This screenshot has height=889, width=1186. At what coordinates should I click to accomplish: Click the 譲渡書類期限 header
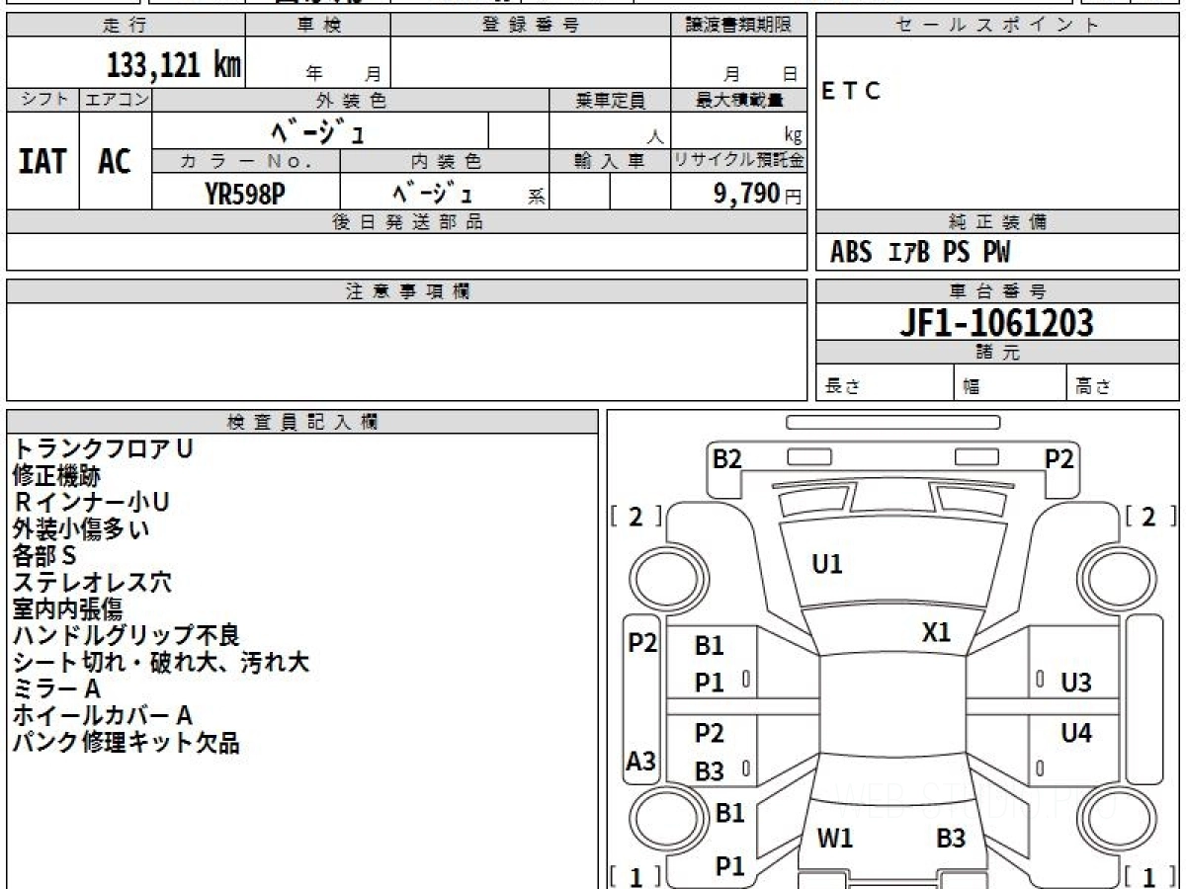[739, 26]
